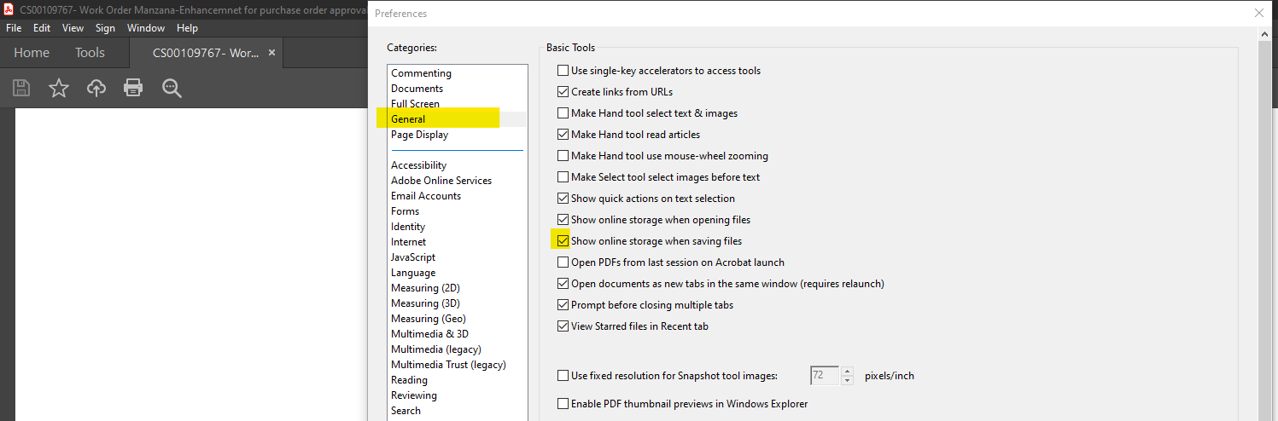
Task: Select Reviewing category
Action: (414, 395)
